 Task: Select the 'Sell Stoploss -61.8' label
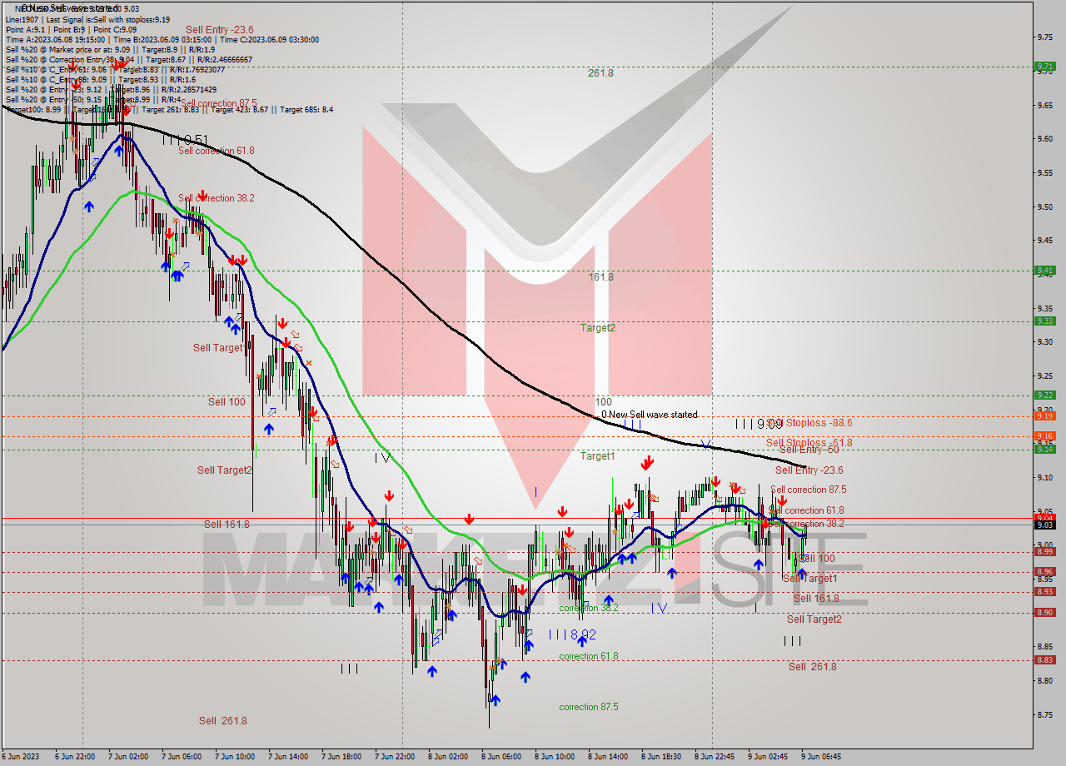(x=809, y=443)
